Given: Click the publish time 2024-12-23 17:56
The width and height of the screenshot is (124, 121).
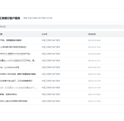Looking at the screenshot, I should pos(94,88).
